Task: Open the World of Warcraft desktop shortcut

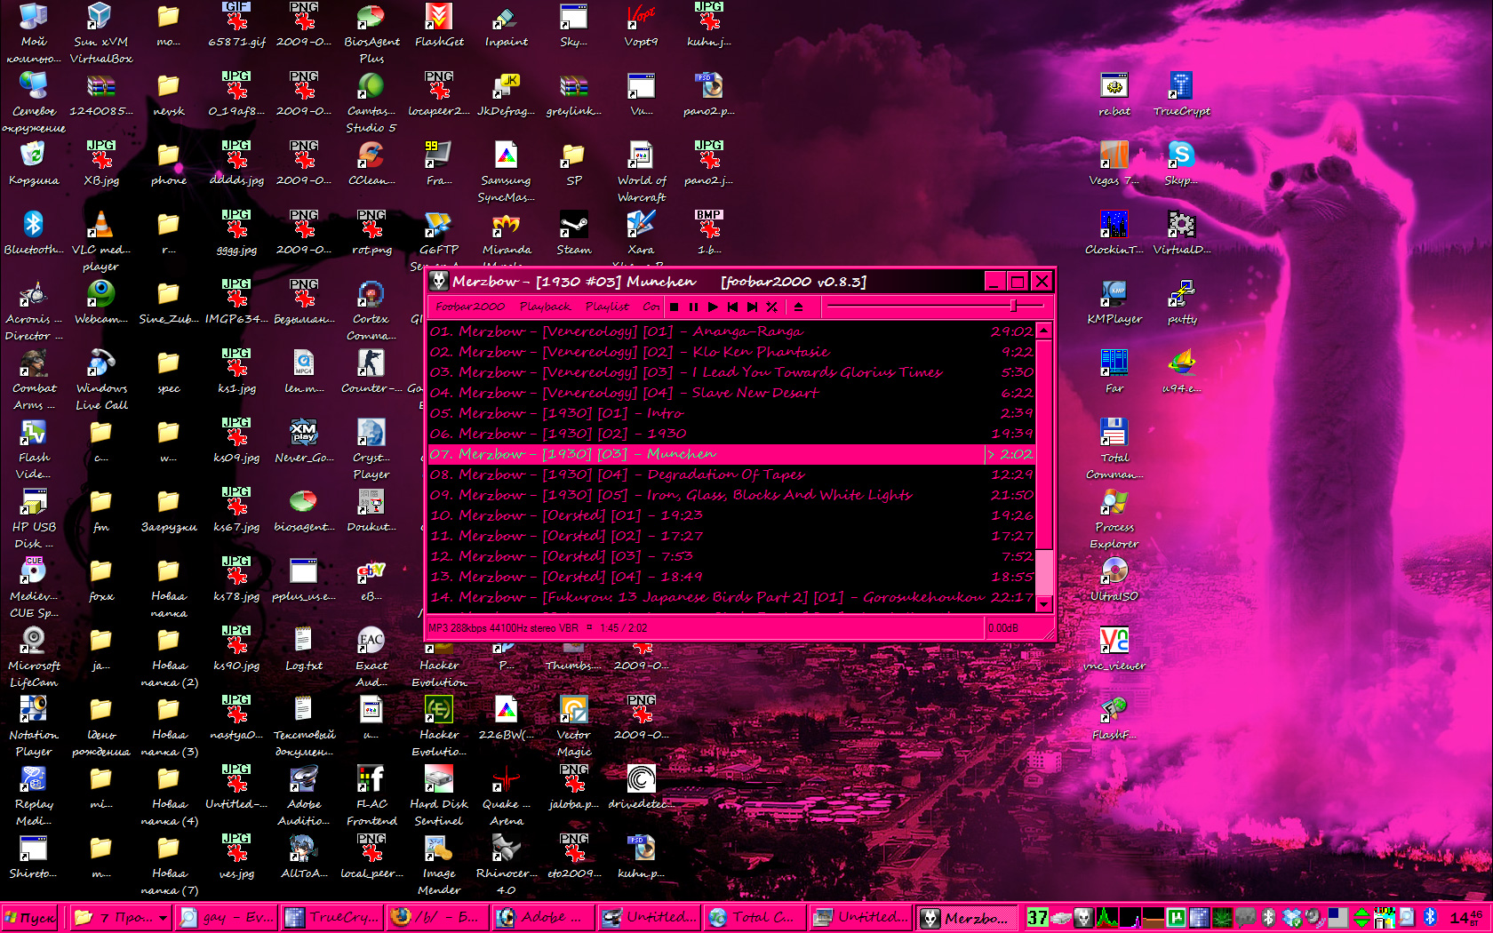Action: coord(642,171)
